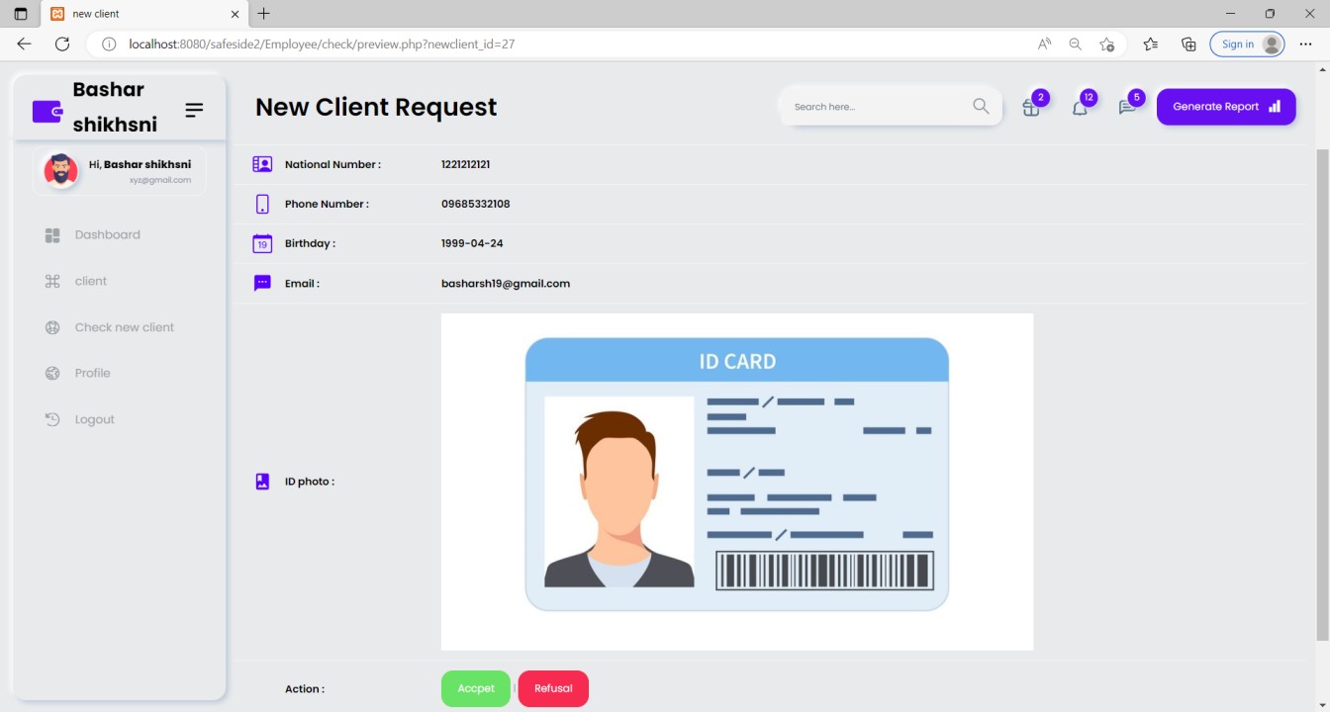Image resolution: width=1330 pixels, height=712 pixels.
Task: Click the user avatar picture
Action: pos(61,170)
